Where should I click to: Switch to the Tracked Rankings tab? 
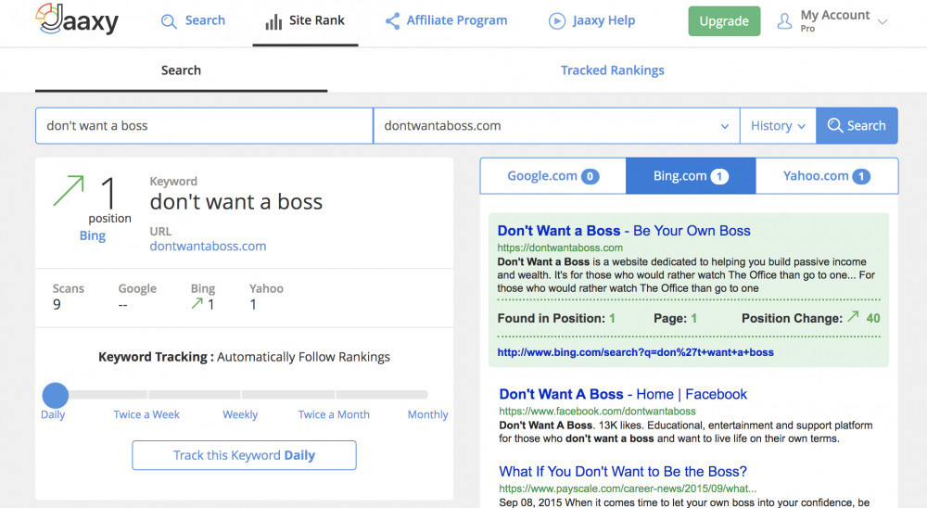(x=613, y=70)
